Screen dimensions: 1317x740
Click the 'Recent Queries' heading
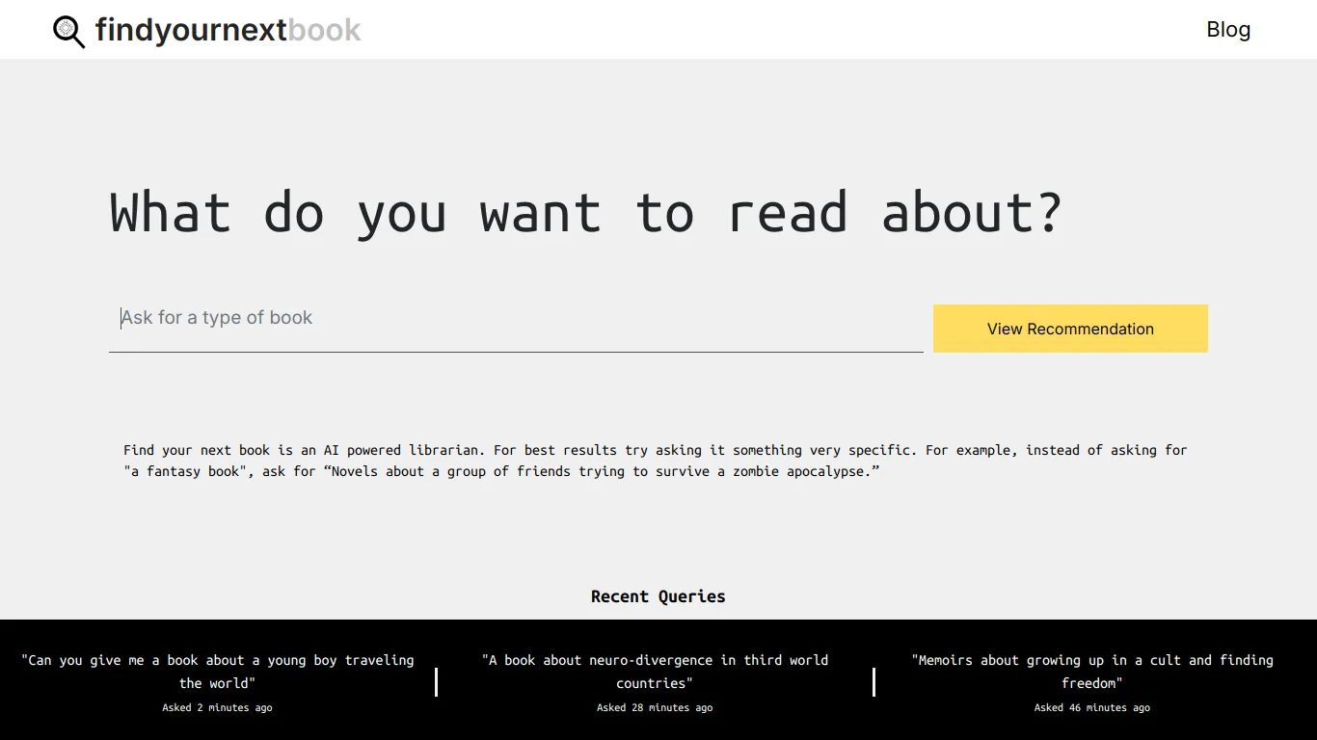pyautogui.click(x=658, y=596)
